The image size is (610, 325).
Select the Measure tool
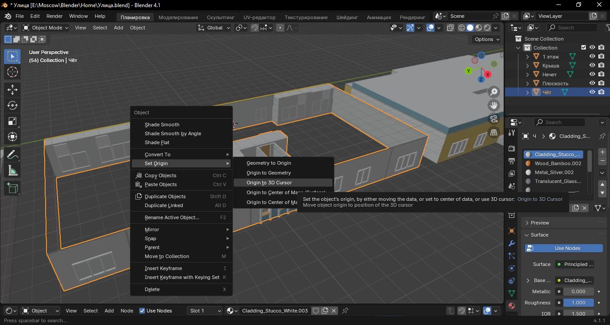coord(12,171)
